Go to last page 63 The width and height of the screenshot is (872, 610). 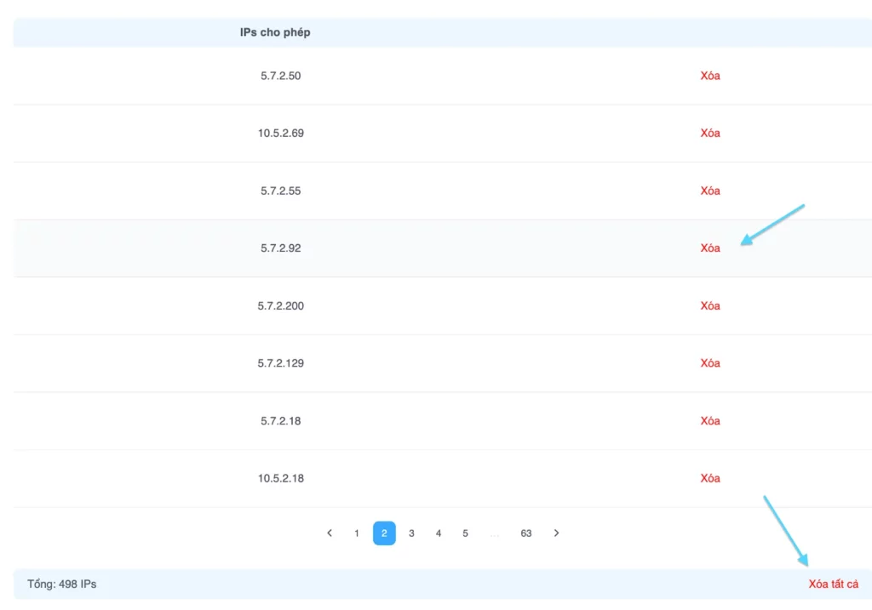click(526, 533)
